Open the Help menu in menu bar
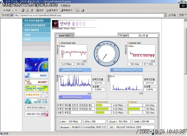Image resolution: width=187 pixels, height=136 pixels. [x=65, y=6]
